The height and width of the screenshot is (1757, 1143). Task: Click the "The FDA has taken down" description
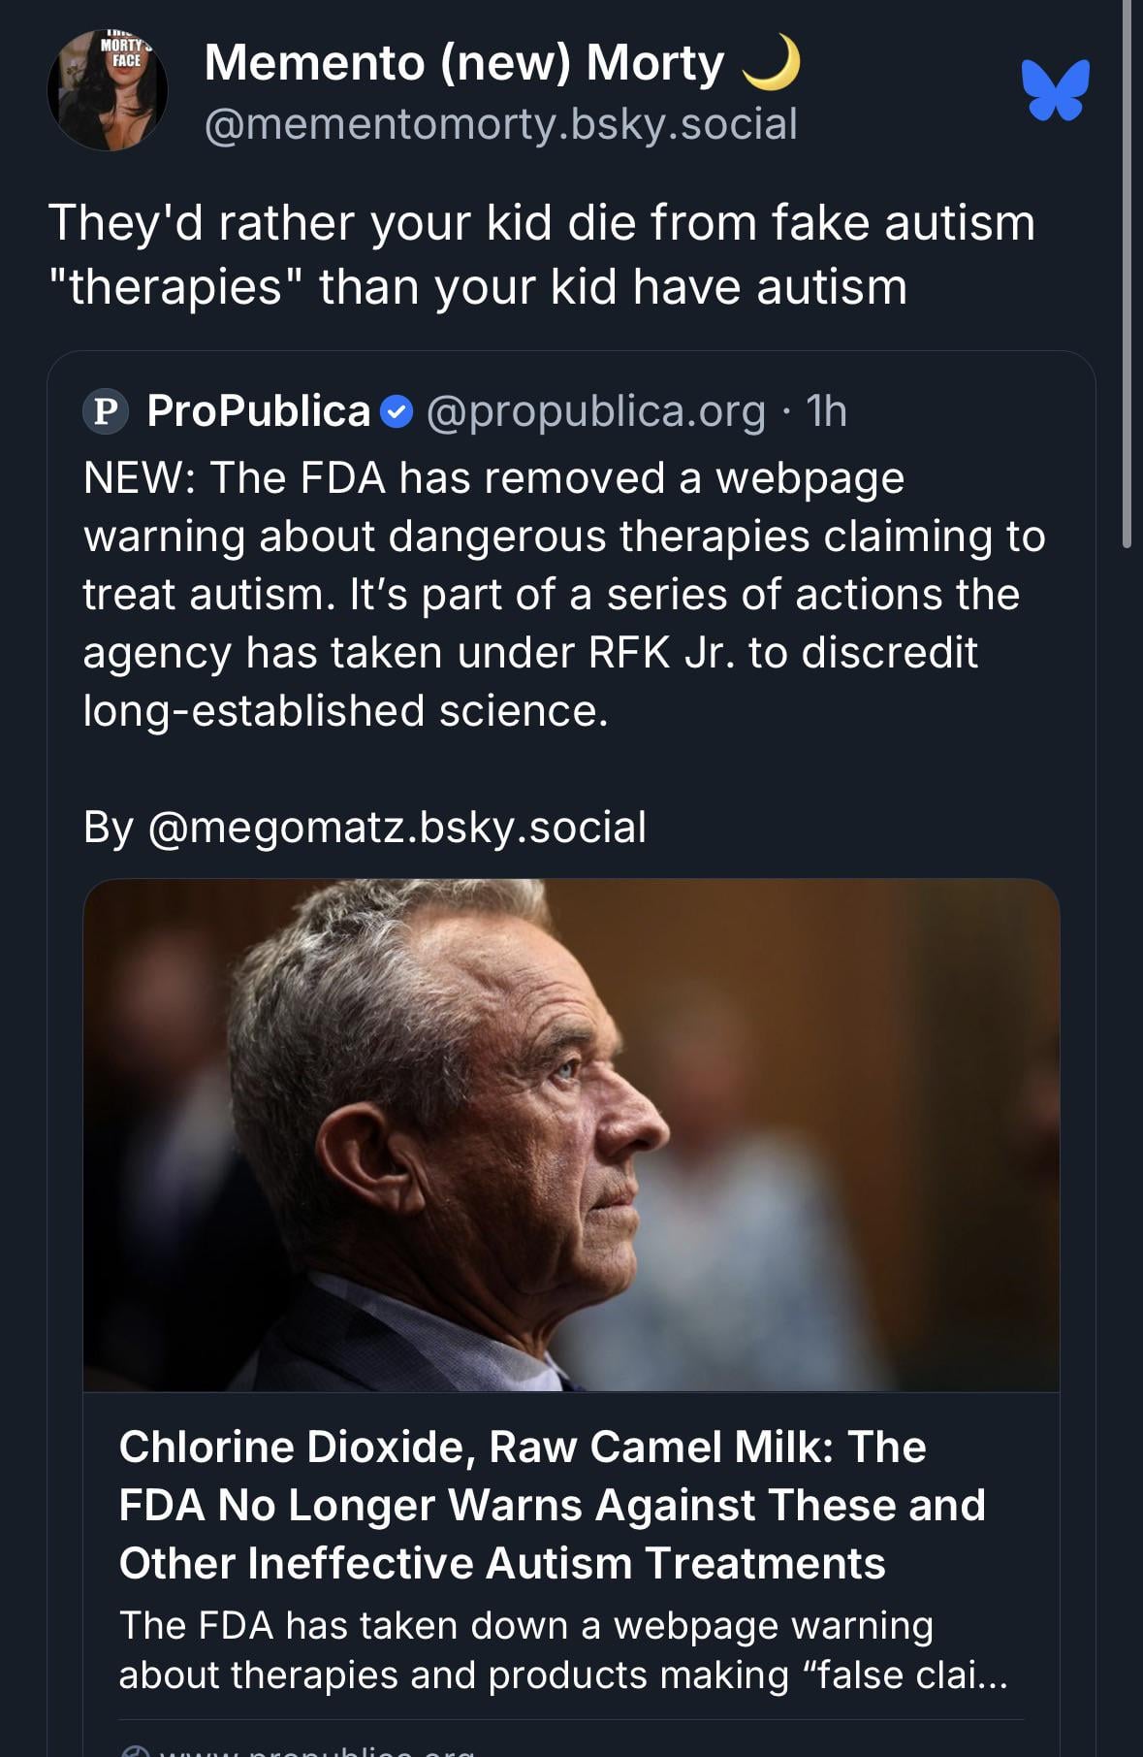tap(562, 1650)
